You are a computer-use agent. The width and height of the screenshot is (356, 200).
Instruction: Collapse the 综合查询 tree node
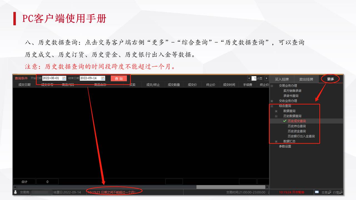272,106
